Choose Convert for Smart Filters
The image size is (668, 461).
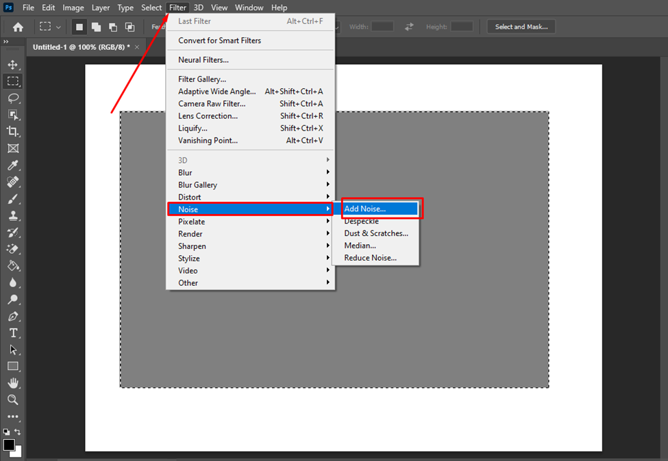pyautogui.click(x=251, y=40)
